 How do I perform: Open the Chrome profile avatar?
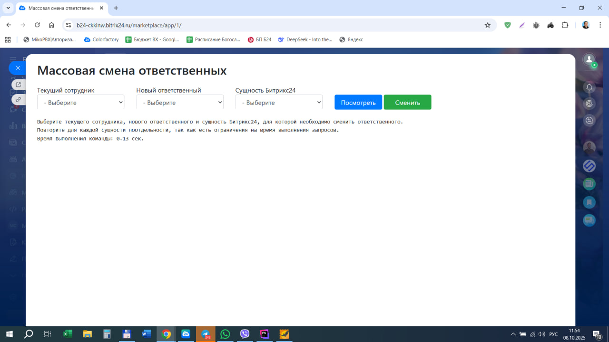coord(586,25)
